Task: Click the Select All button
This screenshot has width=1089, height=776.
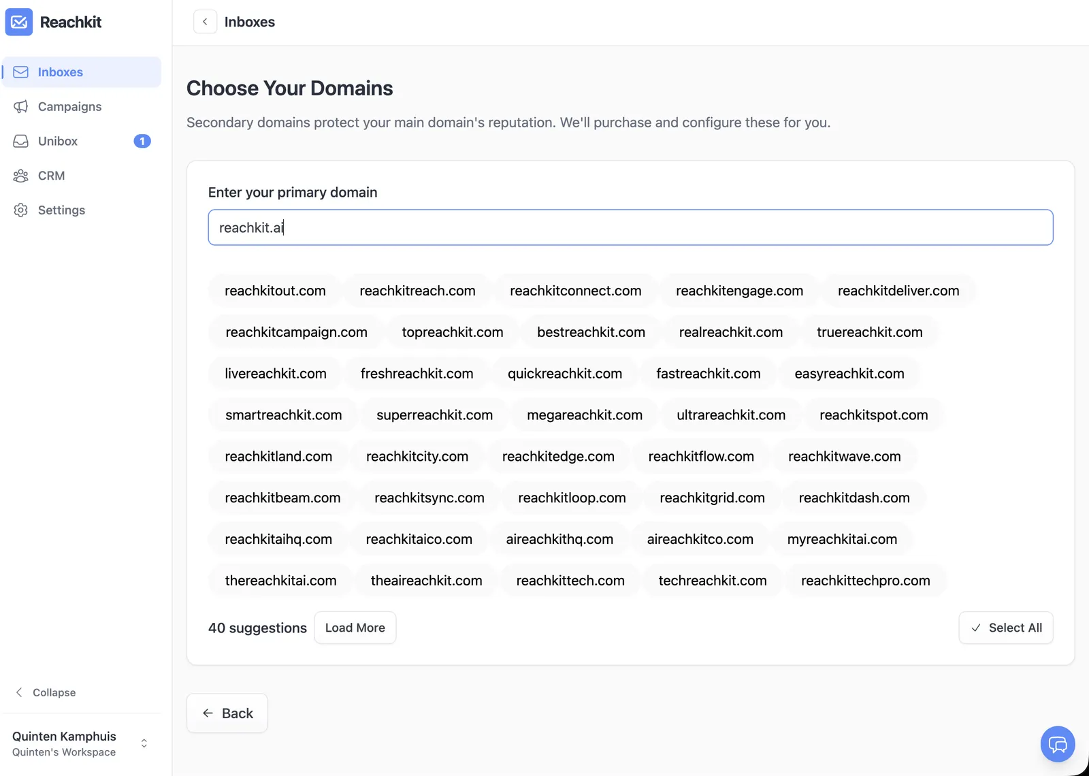Action: [1006, 628]
